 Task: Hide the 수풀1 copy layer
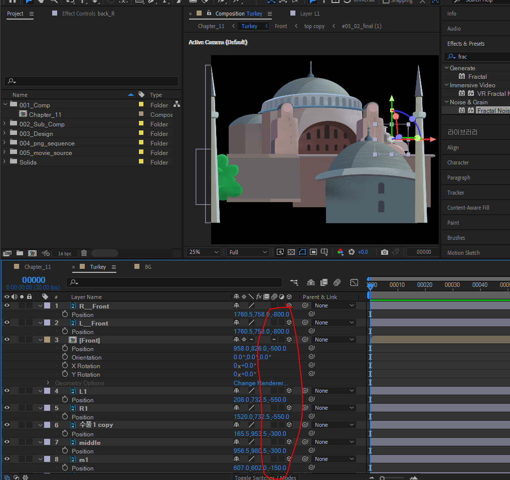(7, 425)
